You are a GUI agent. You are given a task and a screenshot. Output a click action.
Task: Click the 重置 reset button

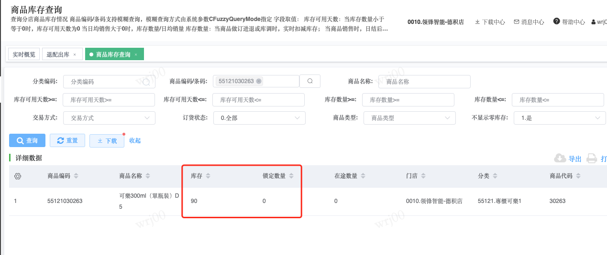pos(67,140)
